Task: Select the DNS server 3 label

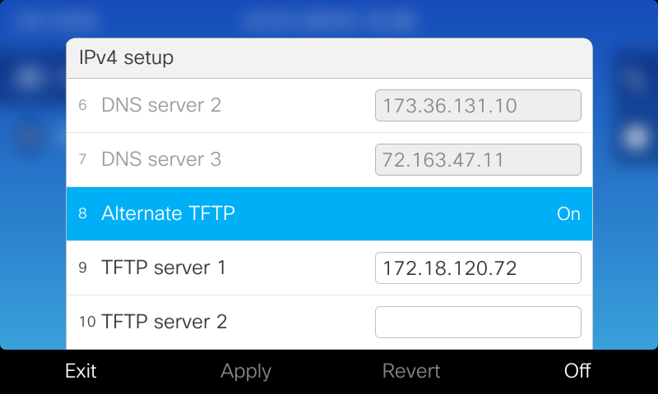Action: [161, 159]
